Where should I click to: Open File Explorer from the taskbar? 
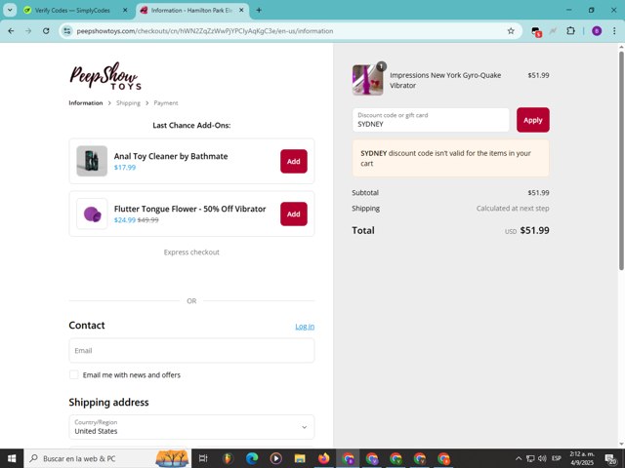click(300, 458)
